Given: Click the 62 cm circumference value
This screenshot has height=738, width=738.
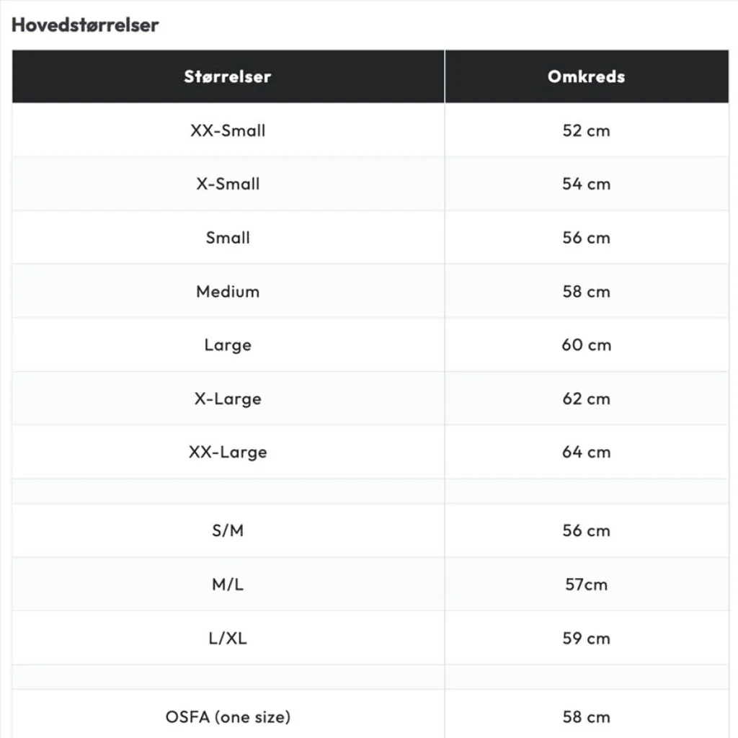Looking at the screenshot, I should (x=587, y=399).
